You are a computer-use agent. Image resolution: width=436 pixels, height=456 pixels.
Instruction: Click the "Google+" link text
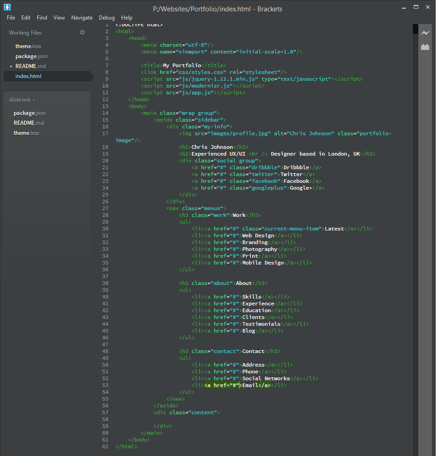click(x=301, y=188)
